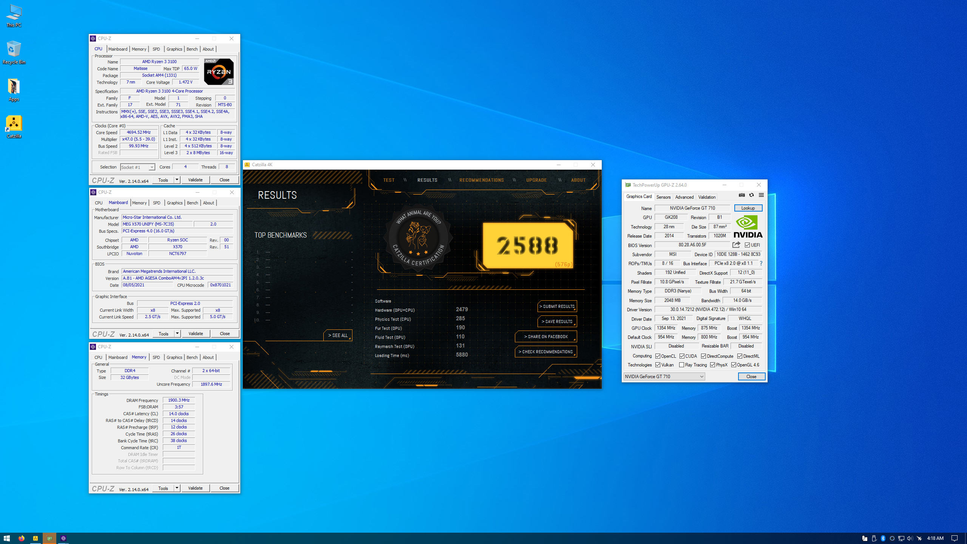The height and width of the screenshot is (544, 967).
Task: Switch to CPU-Z in the taskbar
Action: 63,538
